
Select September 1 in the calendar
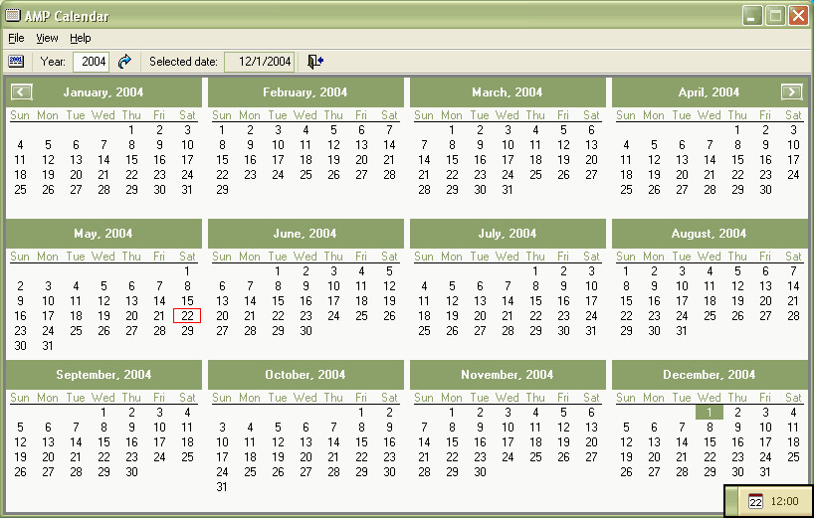(103, 413)
